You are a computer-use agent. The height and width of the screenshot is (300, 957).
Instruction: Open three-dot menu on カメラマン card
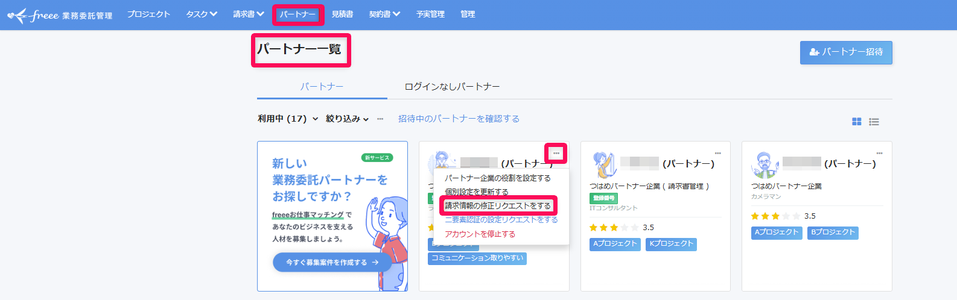[880, 154]
